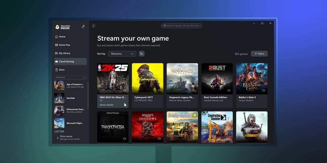Open the Filters button
The width and height of the screenshot is (327, 163).
[x=259, y=54]
